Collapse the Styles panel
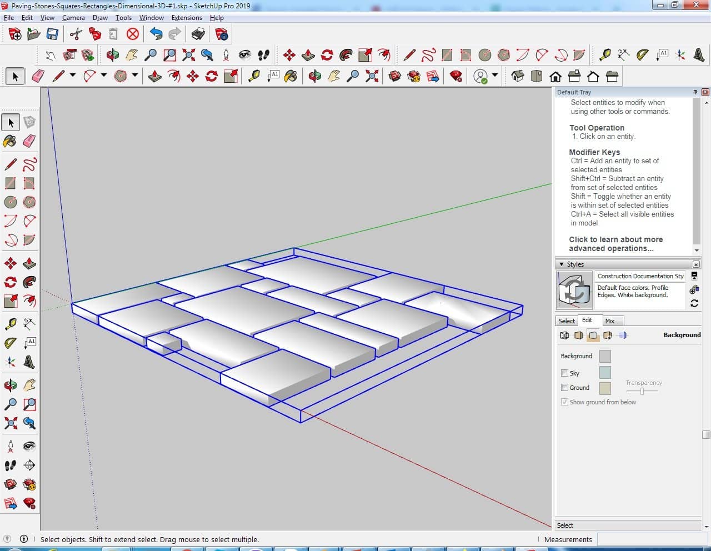Viewport: 711px width, 551px height. click(x=562, y=264)
